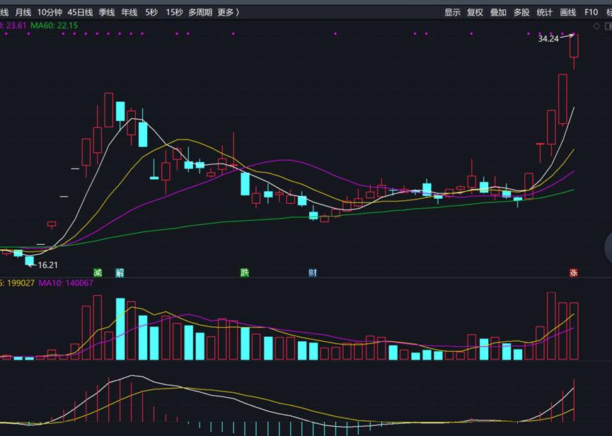The height and width of the screenshot is (436, 612).
Task: Expand the 更多 periods dropdown
Action: tap(228, 12)
